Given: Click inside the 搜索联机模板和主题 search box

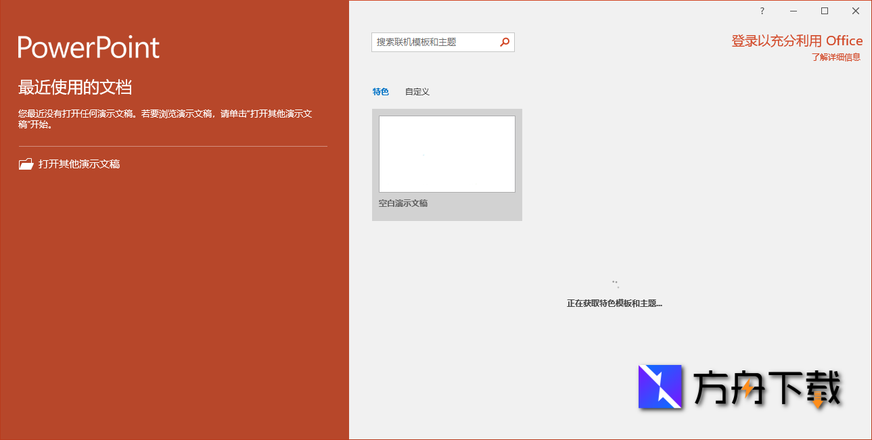Looking at the screenshot, I should click(433, 42).
